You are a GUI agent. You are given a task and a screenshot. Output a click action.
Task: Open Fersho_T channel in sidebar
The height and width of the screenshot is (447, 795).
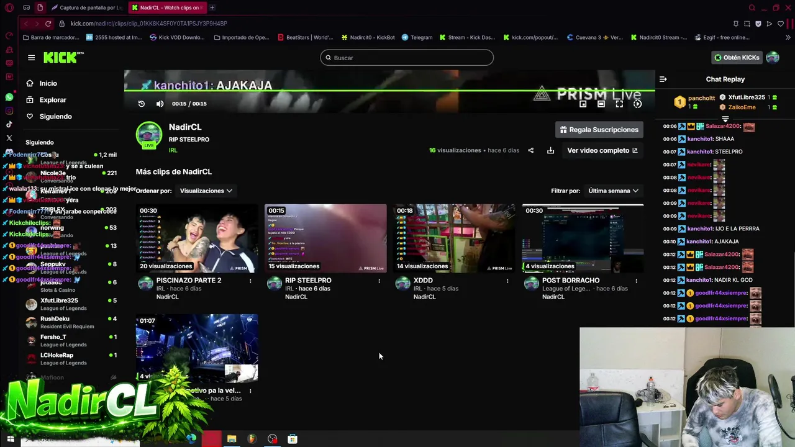[x=71, y=340]
